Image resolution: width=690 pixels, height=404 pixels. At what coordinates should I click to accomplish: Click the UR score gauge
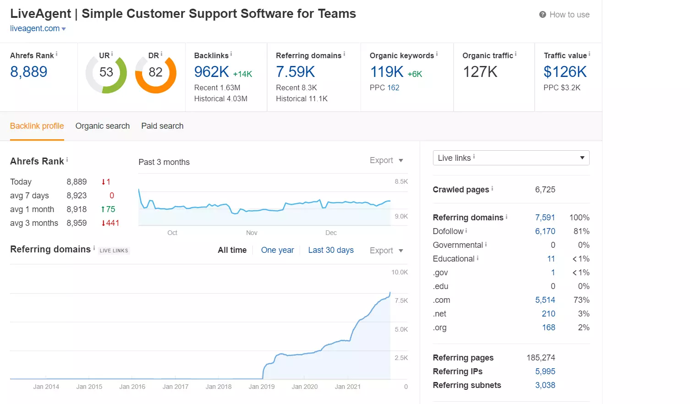[x=106, y=72]
